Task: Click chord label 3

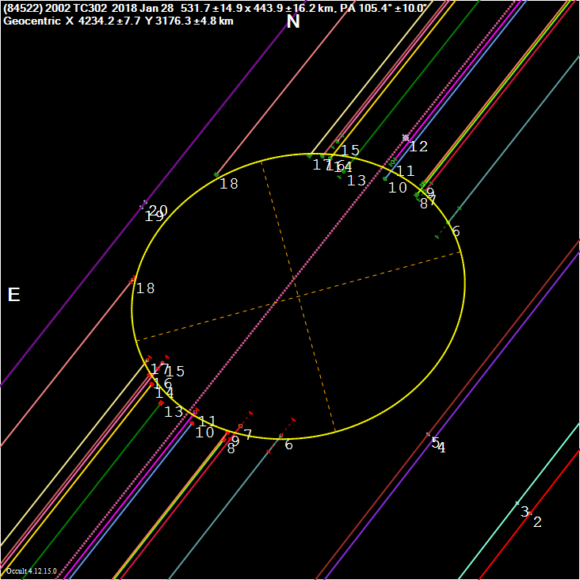Action: [x=525, y=512]
